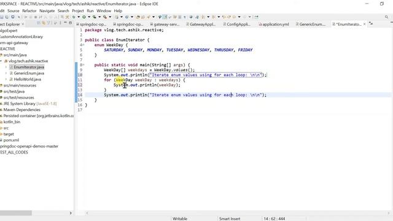Expand the HelloWorld.java tree node
Viewport: 393px width, 221px height.
click(x=6, y=79)
